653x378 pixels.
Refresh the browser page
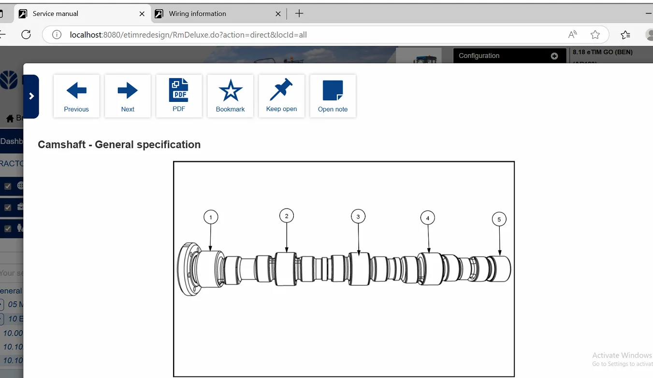coord(26,35)
